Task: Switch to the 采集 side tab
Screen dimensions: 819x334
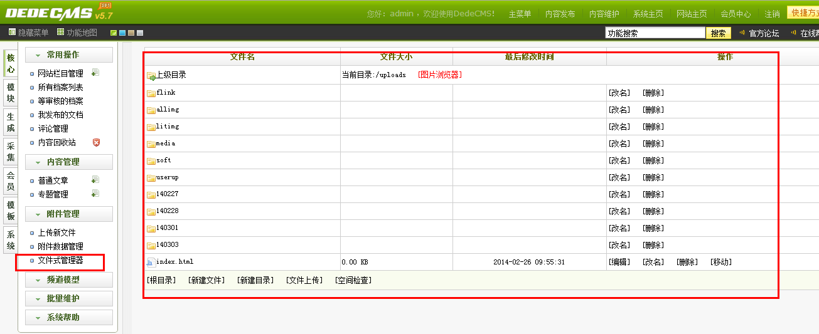Action: coord(11,152)
